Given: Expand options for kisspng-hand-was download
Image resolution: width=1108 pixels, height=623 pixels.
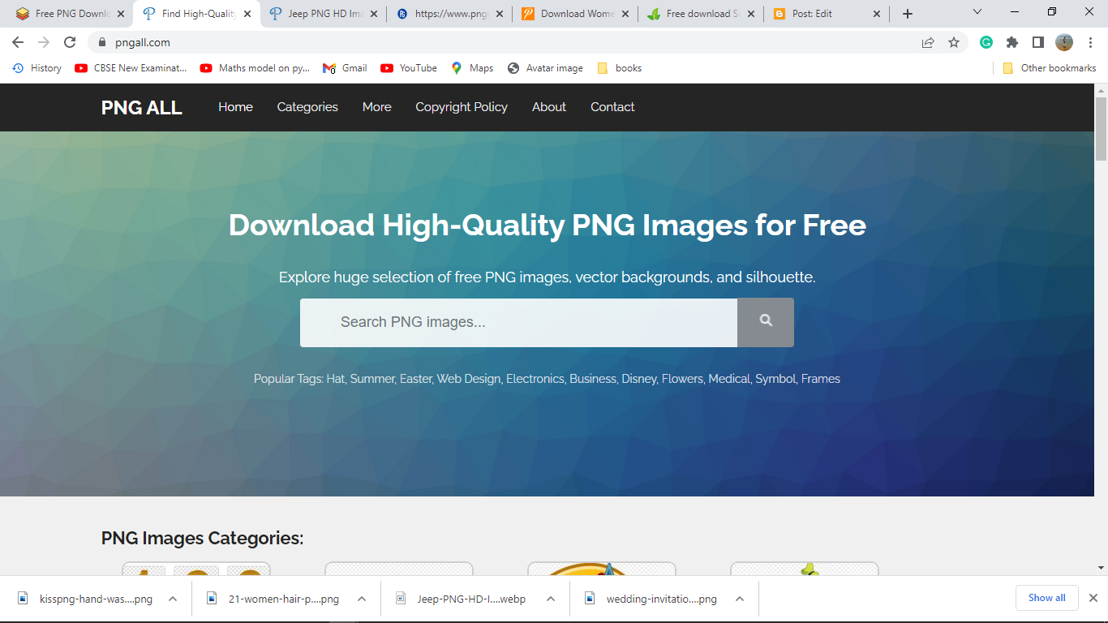Looking at the screenshot, I should click(x=173, y=599).
